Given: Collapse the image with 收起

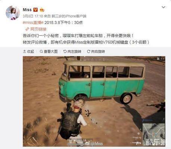Looking at the screenshot, I should (x=28, y=51).
